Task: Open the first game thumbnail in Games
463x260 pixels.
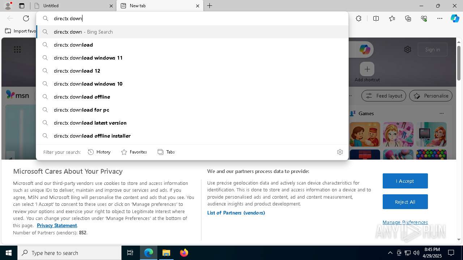Action: tap(365, 134)
